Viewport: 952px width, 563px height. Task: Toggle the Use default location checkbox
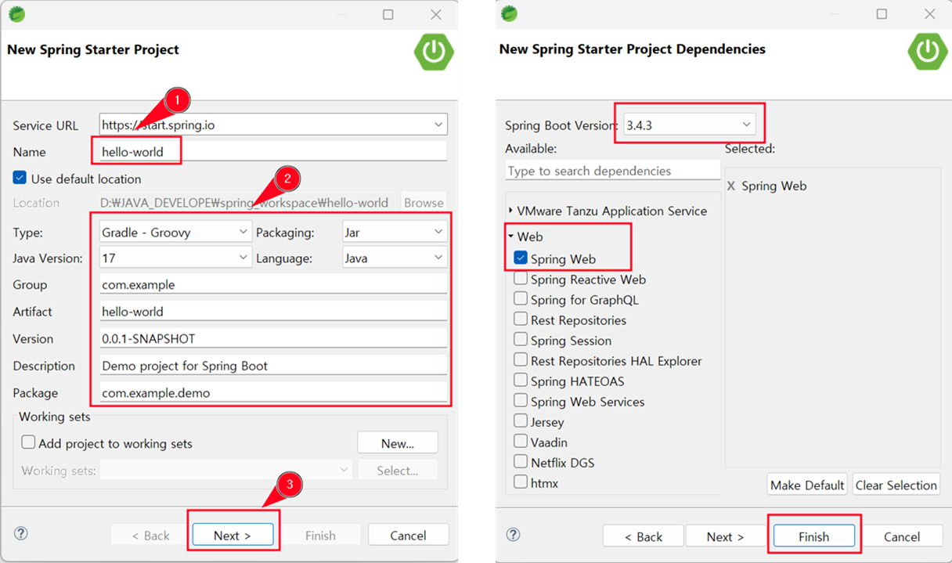tap(20, 178)
